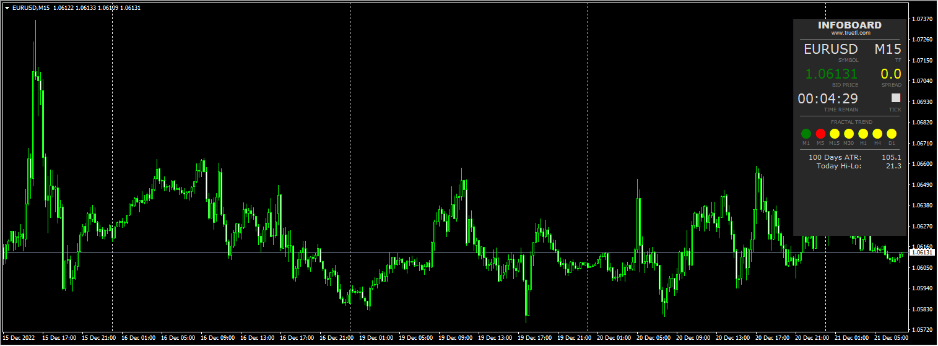Click the 105.1 ATR value

892,157
